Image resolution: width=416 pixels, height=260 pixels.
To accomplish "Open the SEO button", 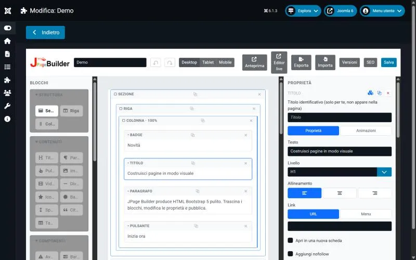I will coord(370,62).
